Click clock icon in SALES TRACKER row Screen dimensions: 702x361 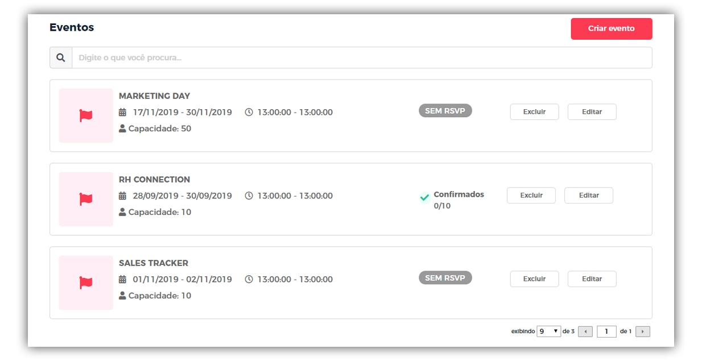pos(249,279)
